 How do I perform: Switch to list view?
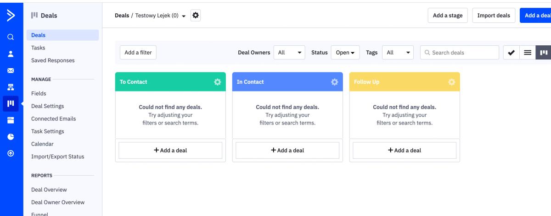(528, 53)
